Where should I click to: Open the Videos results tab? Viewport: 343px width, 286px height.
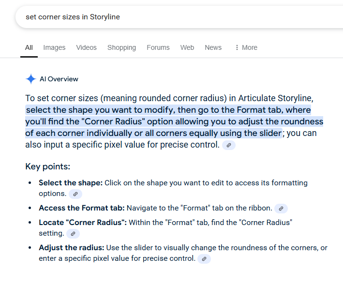point(86,47)
